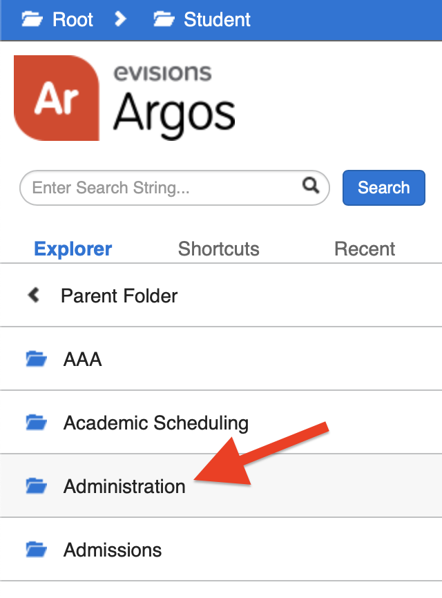Open the Recent tab
Screen dimensions: 442x598
pos(365,249)
